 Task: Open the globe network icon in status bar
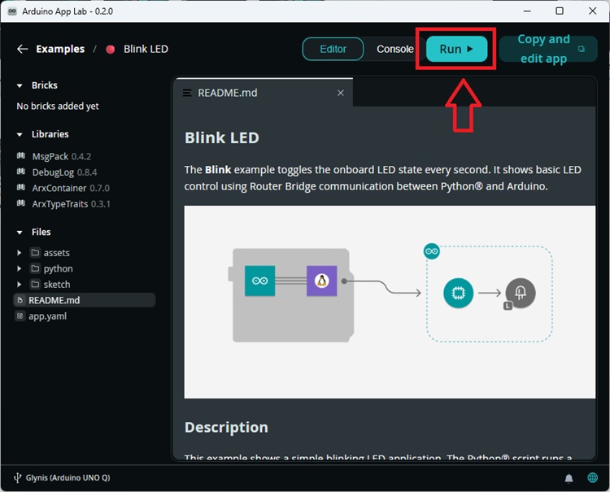point(593,478)
